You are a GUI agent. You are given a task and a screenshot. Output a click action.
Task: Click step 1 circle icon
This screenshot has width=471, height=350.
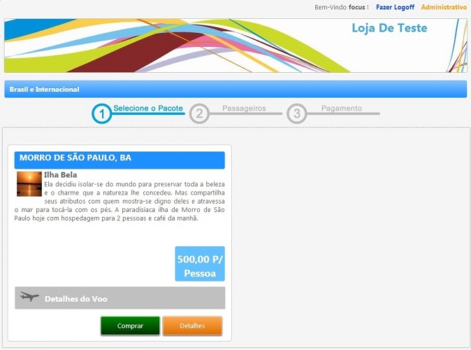click(101, 114)
